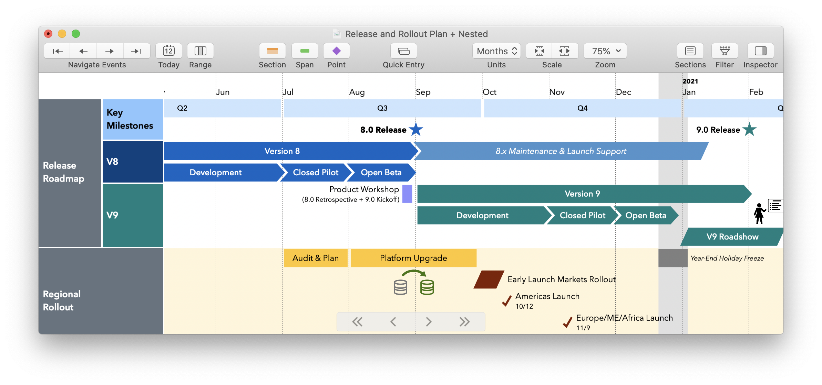822x385 pixels.
Task: Open the Filter panel
Action: coord(725,51)
